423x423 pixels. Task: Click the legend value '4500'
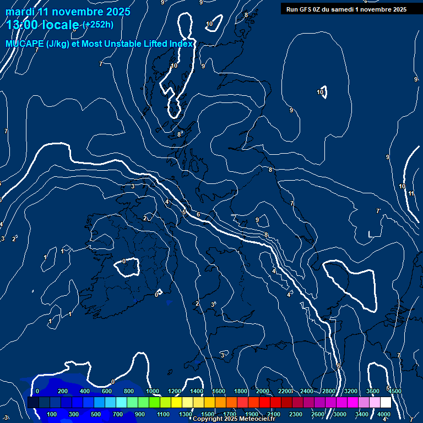click(395, 391)
